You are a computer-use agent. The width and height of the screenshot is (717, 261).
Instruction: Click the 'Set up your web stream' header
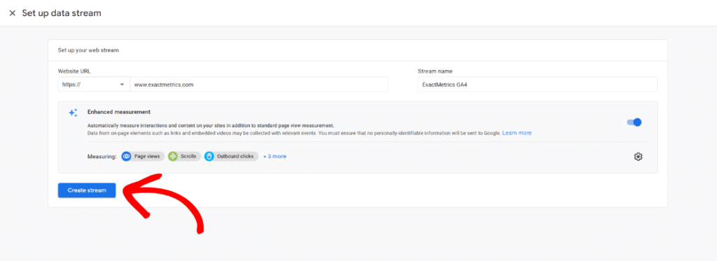(x=88, y=50)
